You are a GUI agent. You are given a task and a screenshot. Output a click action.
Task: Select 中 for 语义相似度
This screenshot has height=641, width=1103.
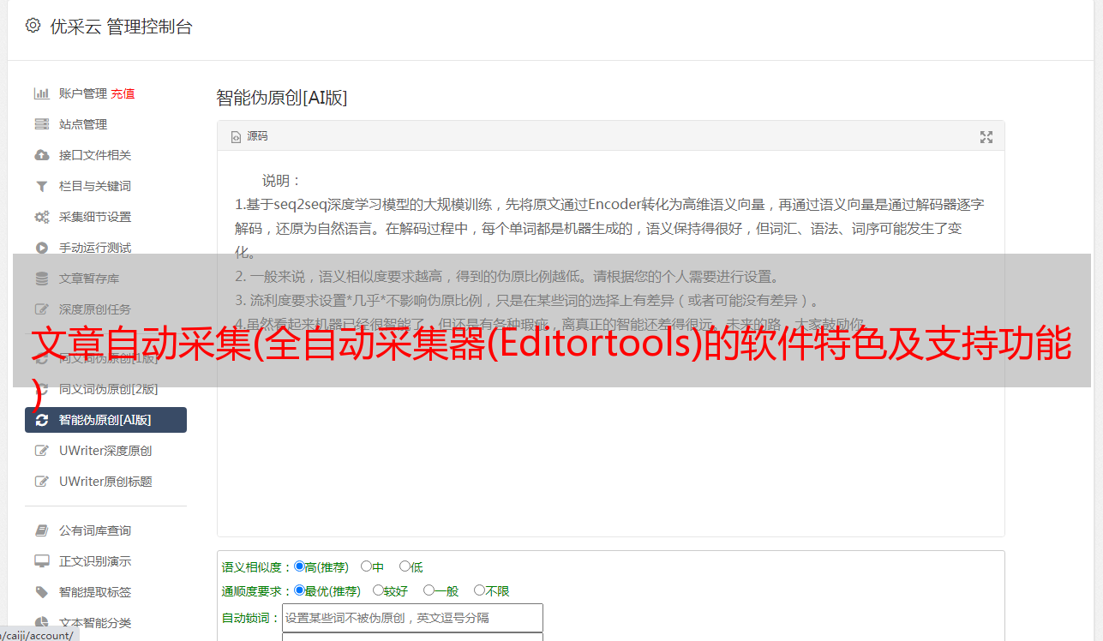(x=366, y=566)
